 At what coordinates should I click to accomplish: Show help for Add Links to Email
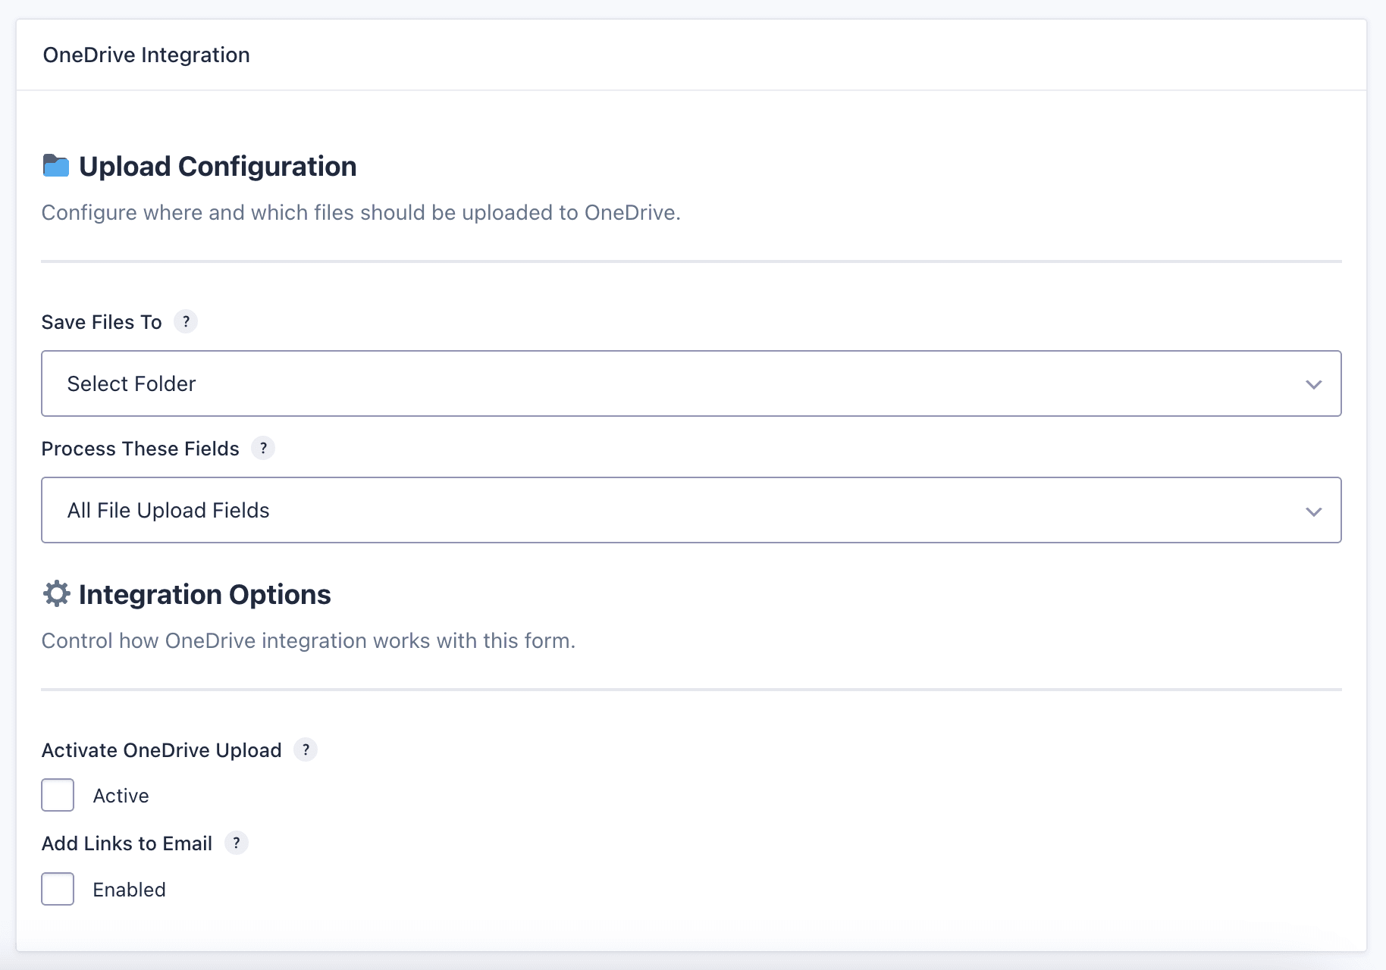[x=237, y=843]
